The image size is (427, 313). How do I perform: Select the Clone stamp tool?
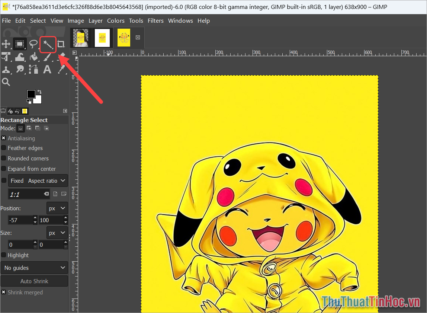pyautogui.click(x=6, y=69)
